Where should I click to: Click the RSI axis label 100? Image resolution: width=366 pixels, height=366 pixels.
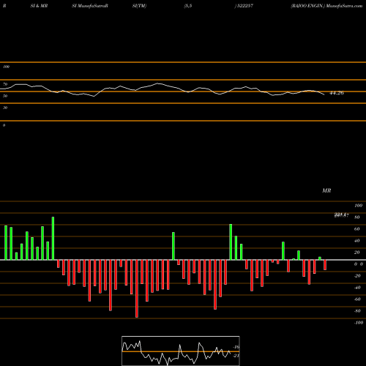6,67
